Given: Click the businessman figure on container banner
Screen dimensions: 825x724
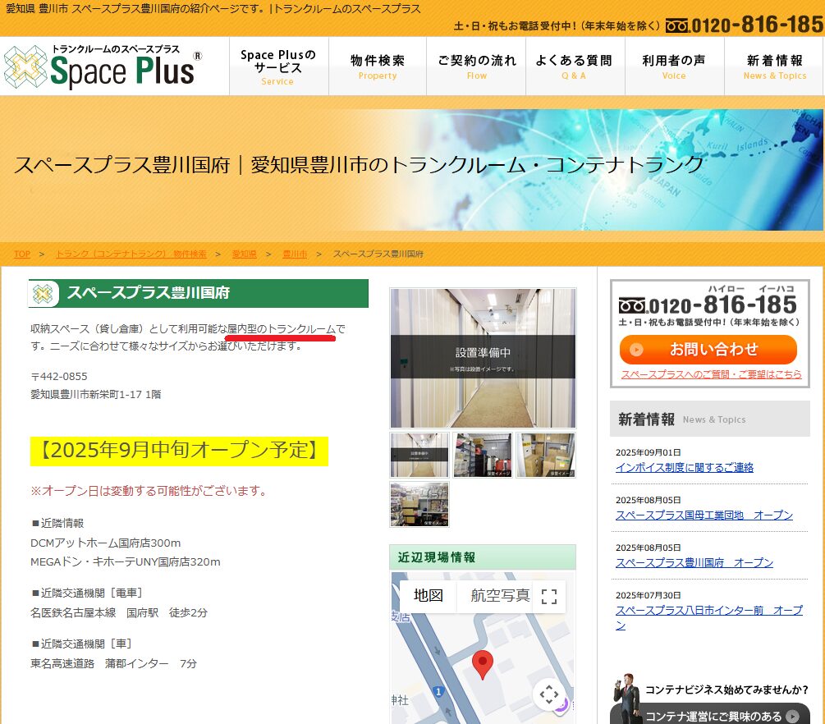Looking at the screenshot, I should tap(626, 699).
